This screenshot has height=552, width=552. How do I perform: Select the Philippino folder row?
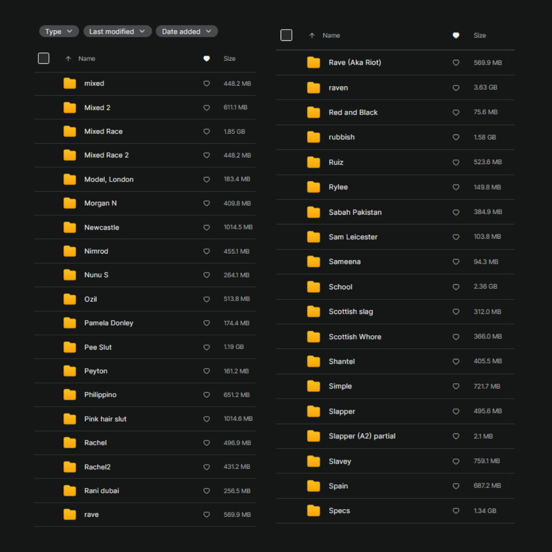click(x=100, y=395)
